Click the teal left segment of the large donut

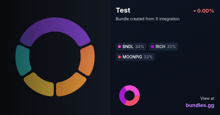pos(22,60)
